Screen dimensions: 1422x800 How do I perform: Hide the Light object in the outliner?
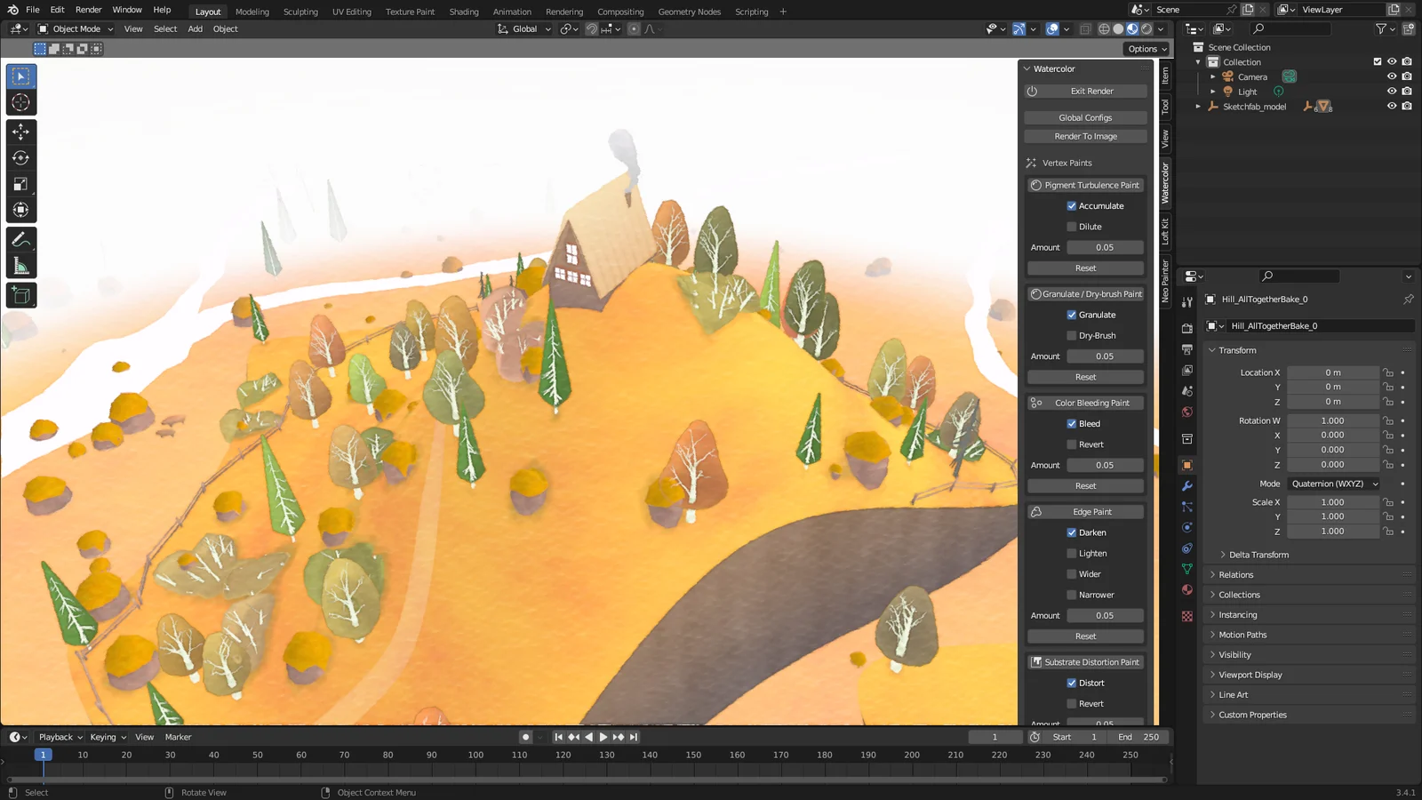pos(1392,91)
